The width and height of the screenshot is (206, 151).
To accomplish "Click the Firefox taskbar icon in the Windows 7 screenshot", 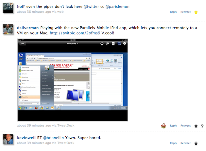I will (36, 108).
